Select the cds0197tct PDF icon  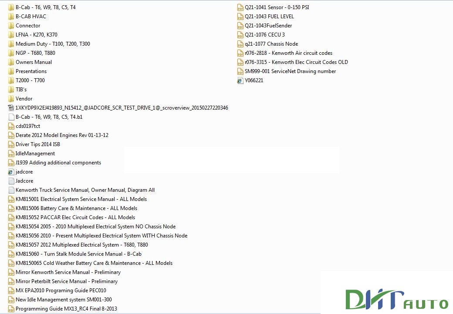point(11,126)
